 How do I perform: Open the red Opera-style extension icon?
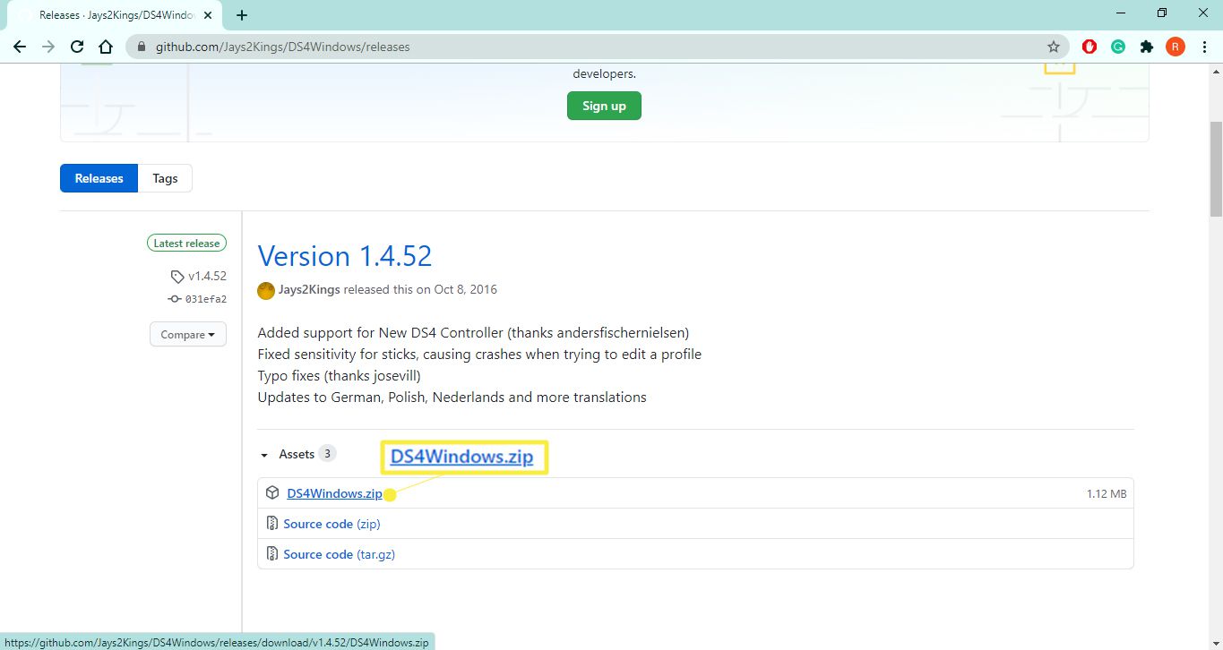tap(1090, 47)
